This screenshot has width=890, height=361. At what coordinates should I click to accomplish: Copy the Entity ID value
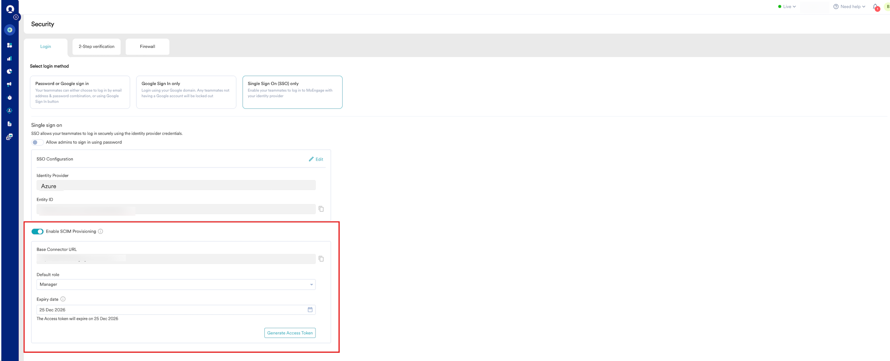coord(321,209)
